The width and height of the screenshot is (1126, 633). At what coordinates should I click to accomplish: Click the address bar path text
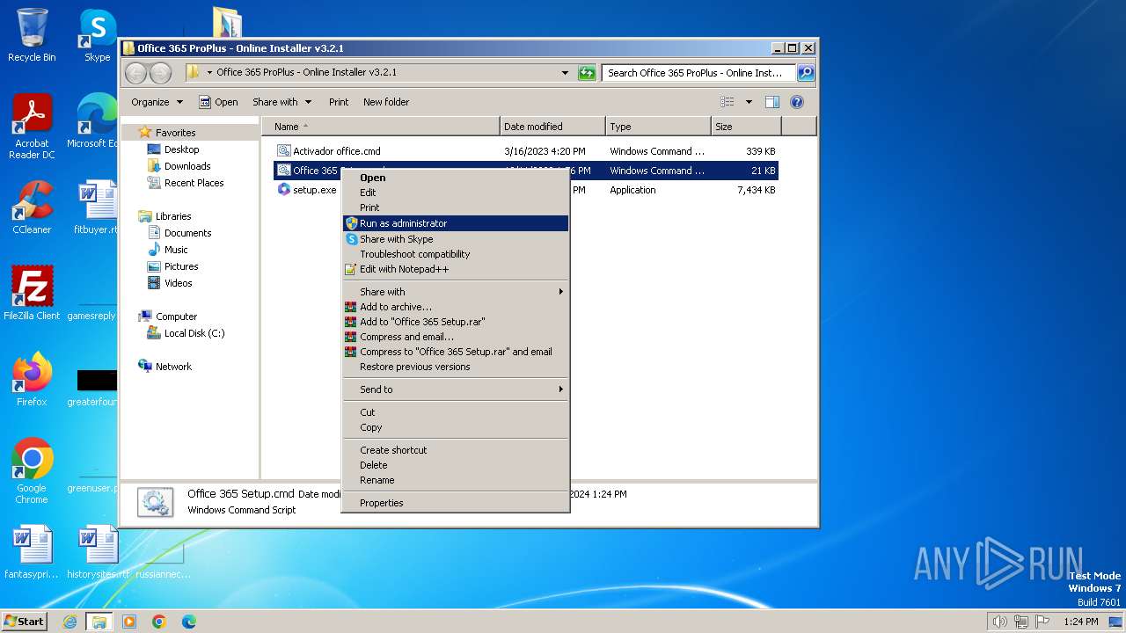[x=306, y=73]
